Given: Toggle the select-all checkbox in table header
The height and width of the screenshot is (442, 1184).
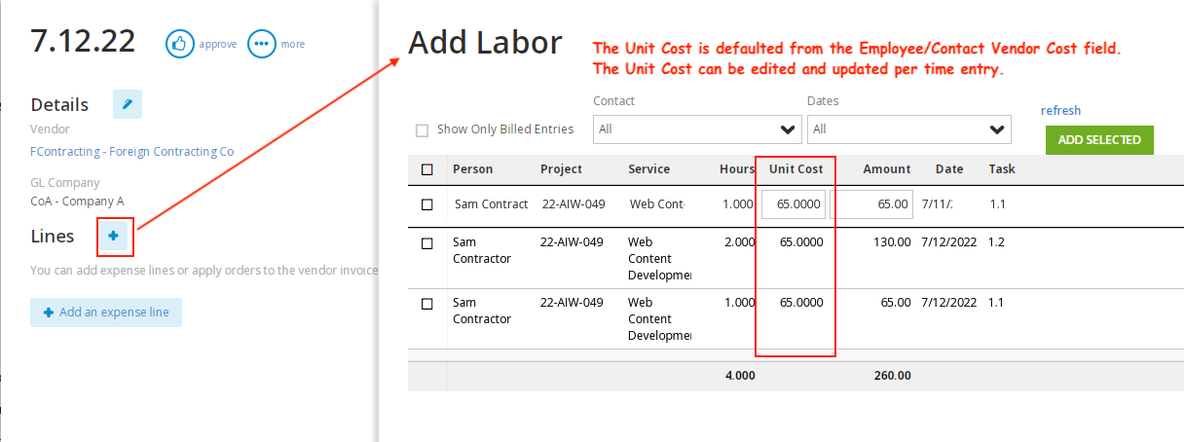Looking at the screenshot, I should coord(427,169).
